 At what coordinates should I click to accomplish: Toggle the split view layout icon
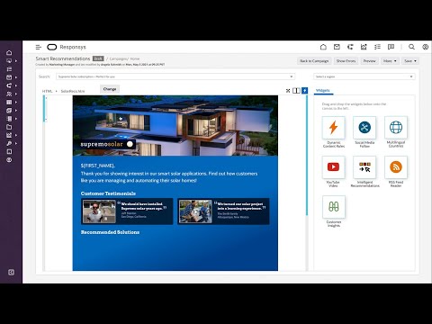pyautogui.click(x=296, y=90)
